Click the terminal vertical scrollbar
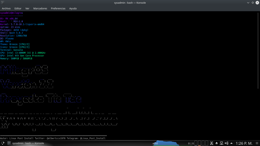This screenshot has height=146, width=260. click(x=259, y=51)
